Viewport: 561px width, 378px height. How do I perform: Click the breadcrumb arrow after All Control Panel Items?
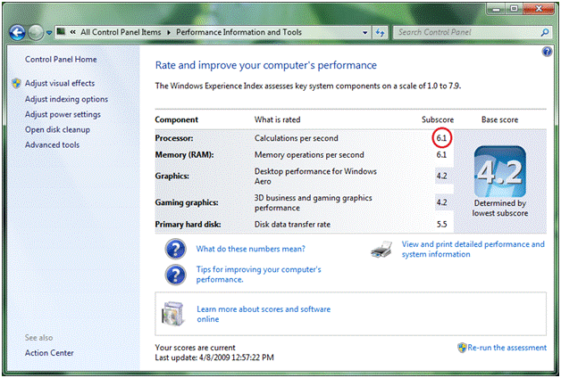pos(169,32)
